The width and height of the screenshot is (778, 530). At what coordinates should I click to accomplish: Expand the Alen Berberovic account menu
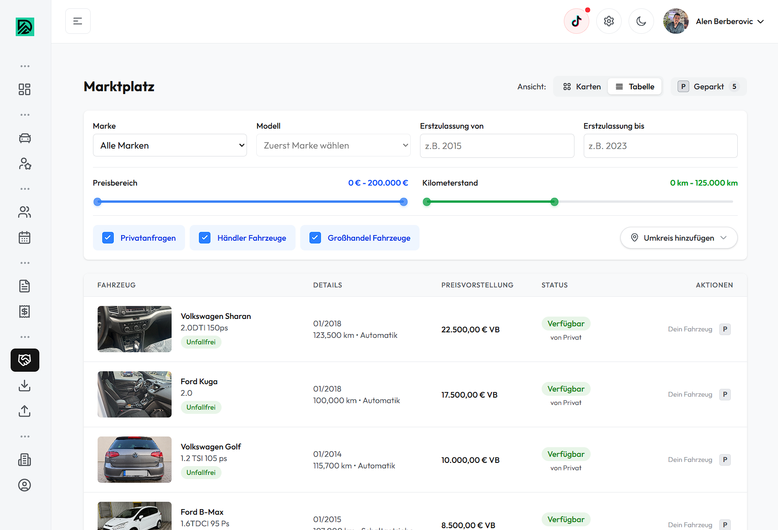(729, 21)
